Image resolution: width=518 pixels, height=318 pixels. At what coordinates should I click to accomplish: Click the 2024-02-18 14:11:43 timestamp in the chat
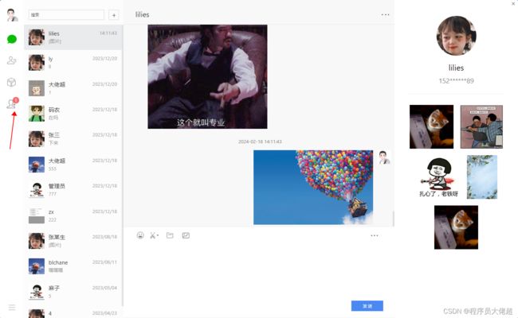(x=260, y=142)
